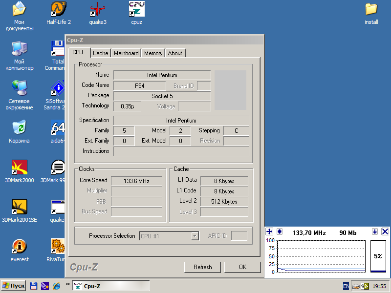Open Internet Explorer from quick launch
This screenshot has height=293, width=391.
57,286
